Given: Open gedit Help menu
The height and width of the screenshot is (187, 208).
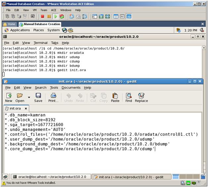Looking at the screenshot, I should tap(87, 88).
